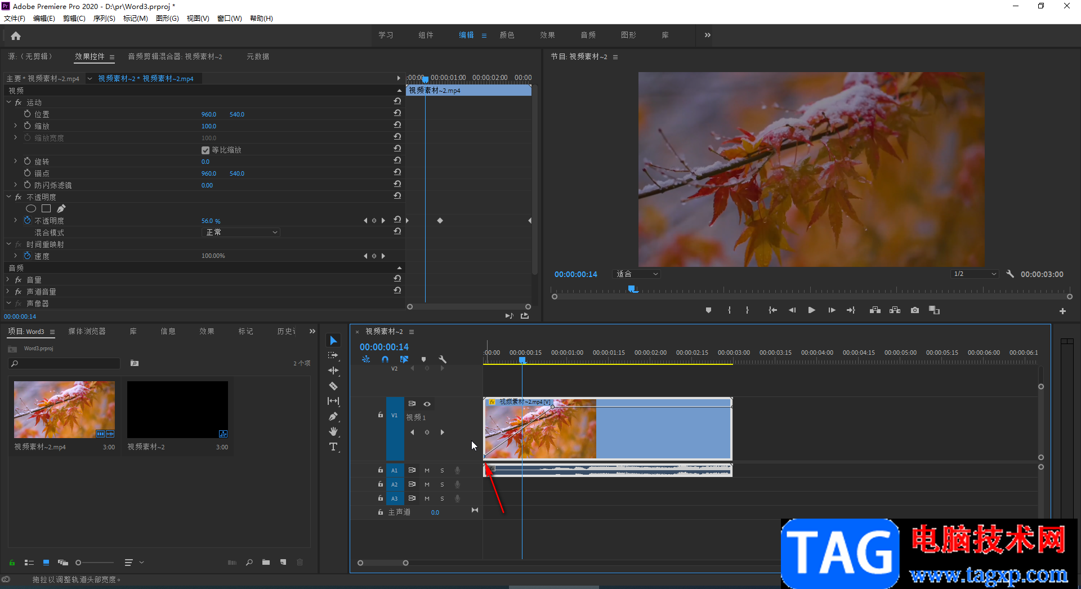Click the Extract button in program monitor
This screenshot has height=589, width=1081.
(895, 310)
